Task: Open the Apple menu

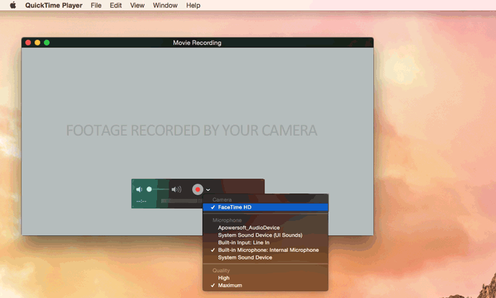Action: [x=12, y=6]
